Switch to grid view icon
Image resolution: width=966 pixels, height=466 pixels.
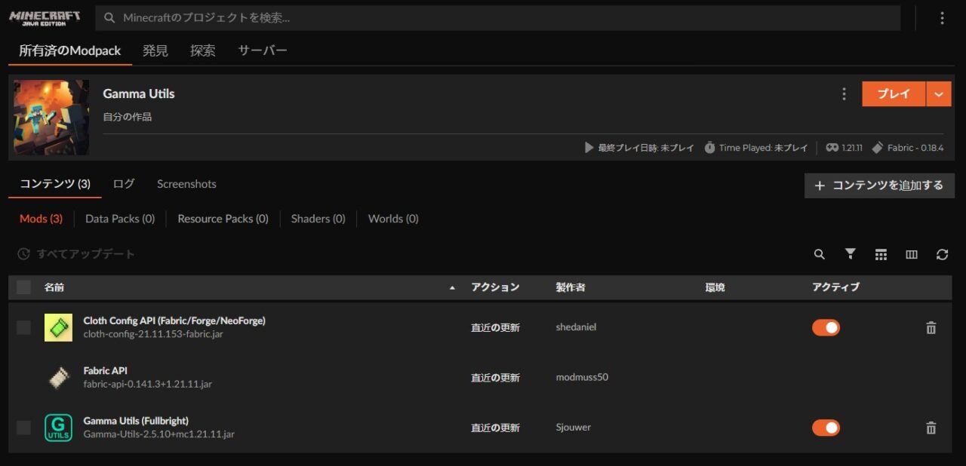[881, 255]
